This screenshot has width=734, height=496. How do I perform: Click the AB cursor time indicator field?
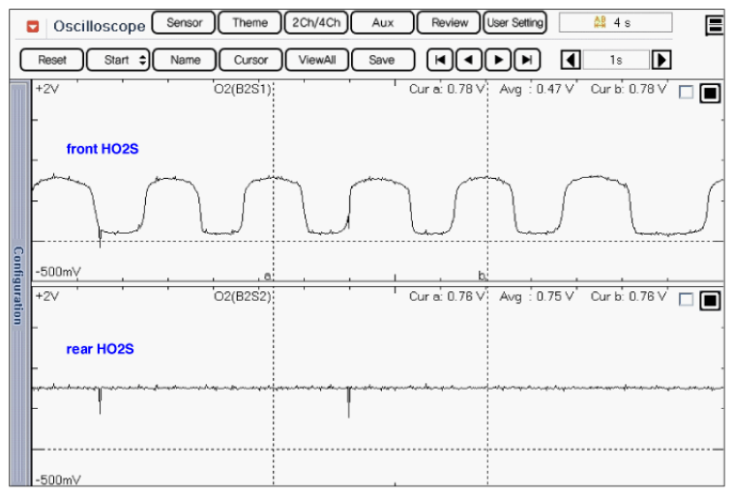616,22
